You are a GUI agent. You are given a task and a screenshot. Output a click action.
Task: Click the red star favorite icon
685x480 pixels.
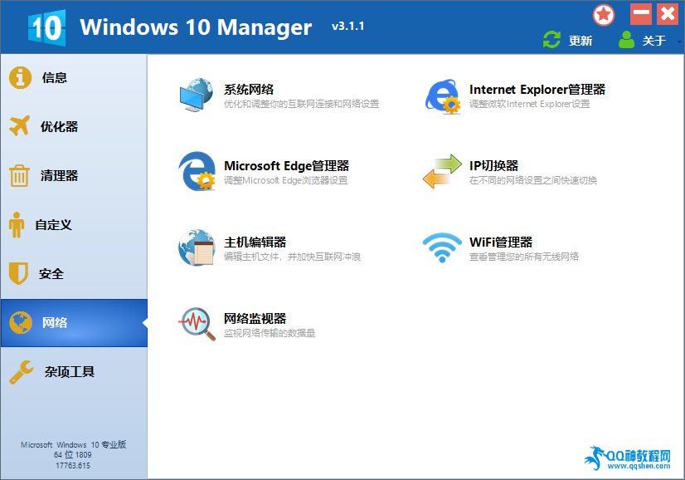(x=604, y=15)
